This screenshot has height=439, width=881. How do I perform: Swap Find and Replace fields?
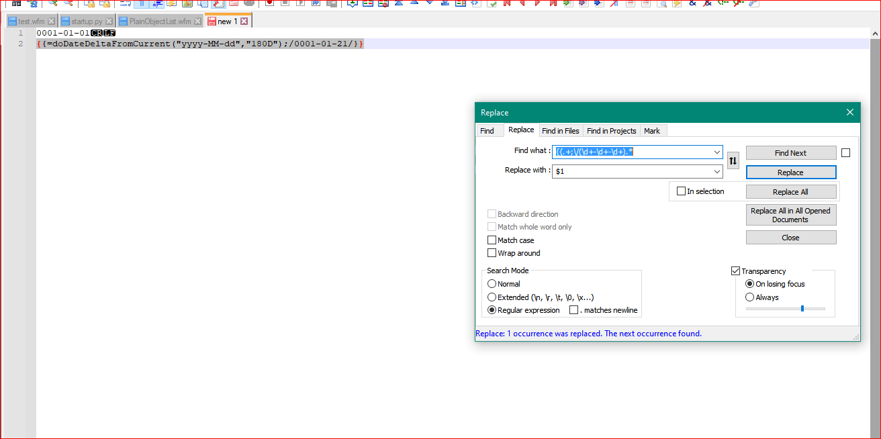733,160
